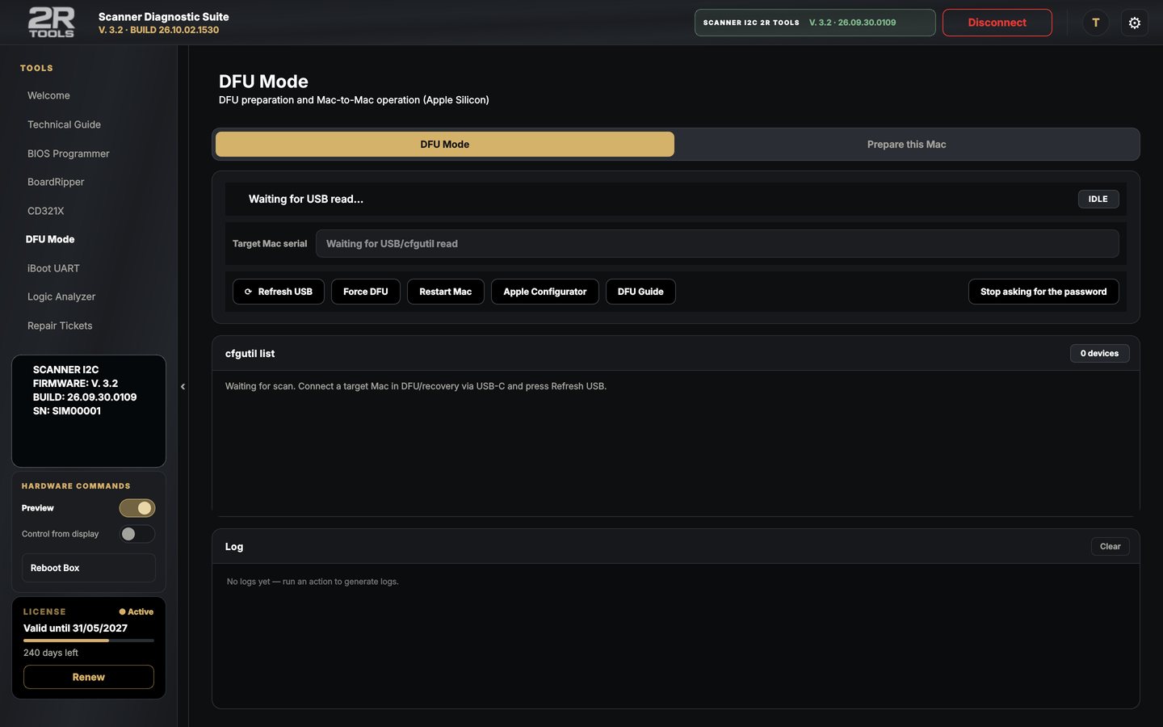This screenshot has width=1163, height=727.
Task: Click the Active license status indicator
Action: pos(136,611)
